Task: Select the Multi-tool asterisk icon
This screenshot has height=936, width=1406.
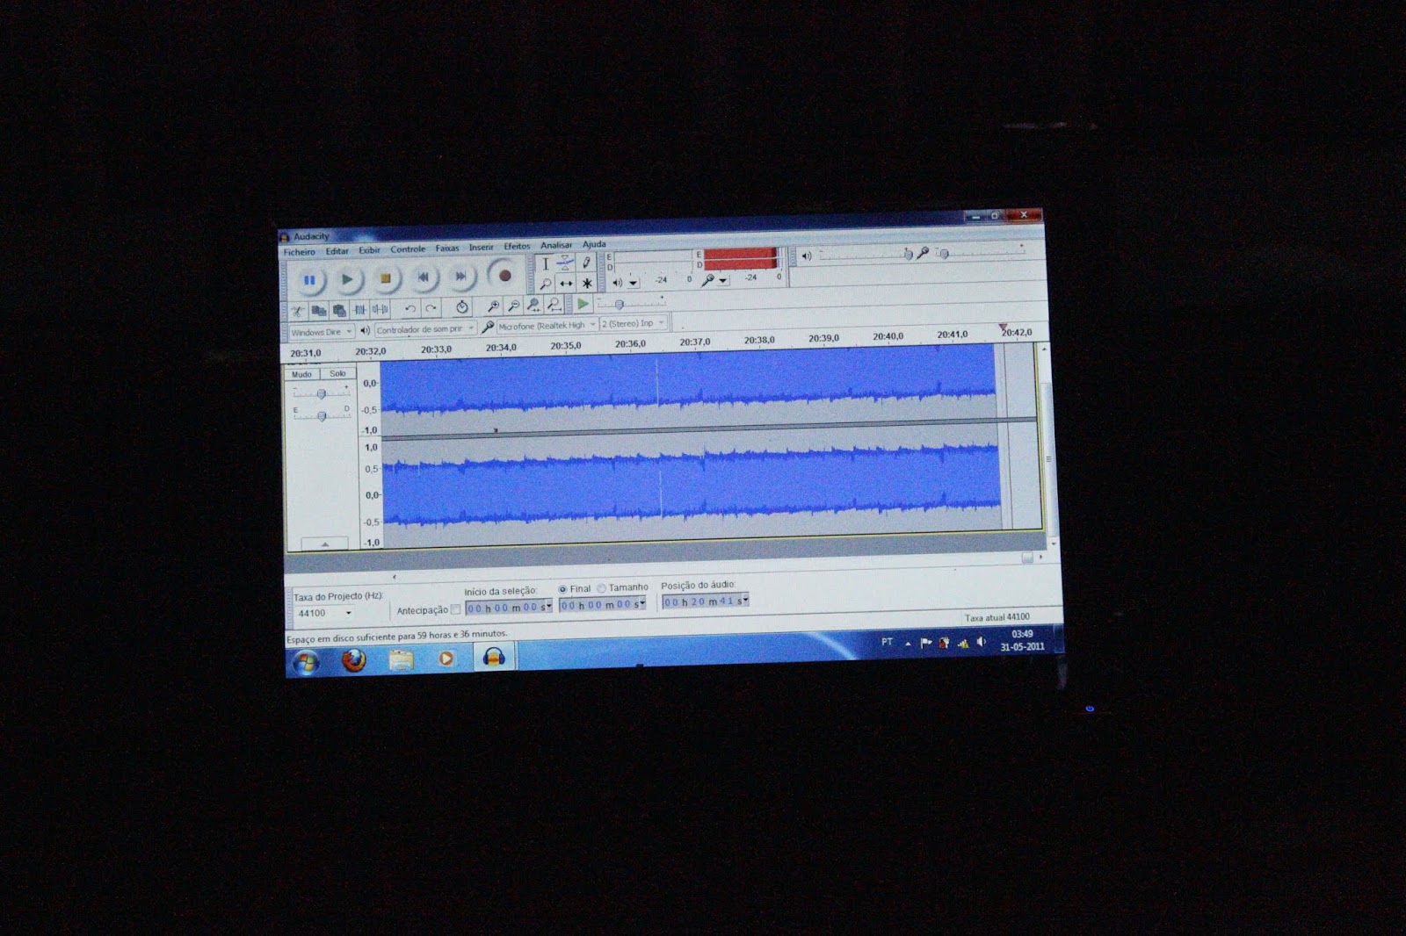Action: click(x=587, y=283)
